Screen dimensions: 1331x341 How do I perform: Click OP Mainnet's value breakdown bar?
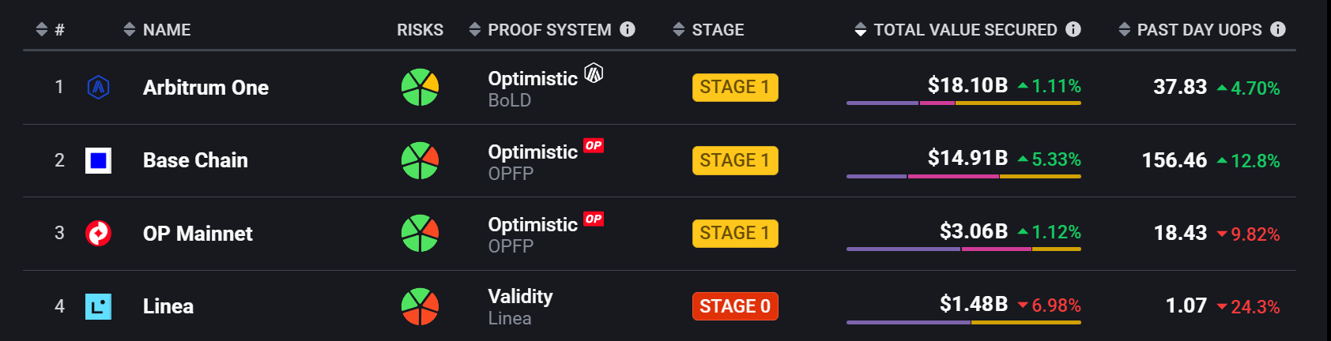[x=963, y=249]
